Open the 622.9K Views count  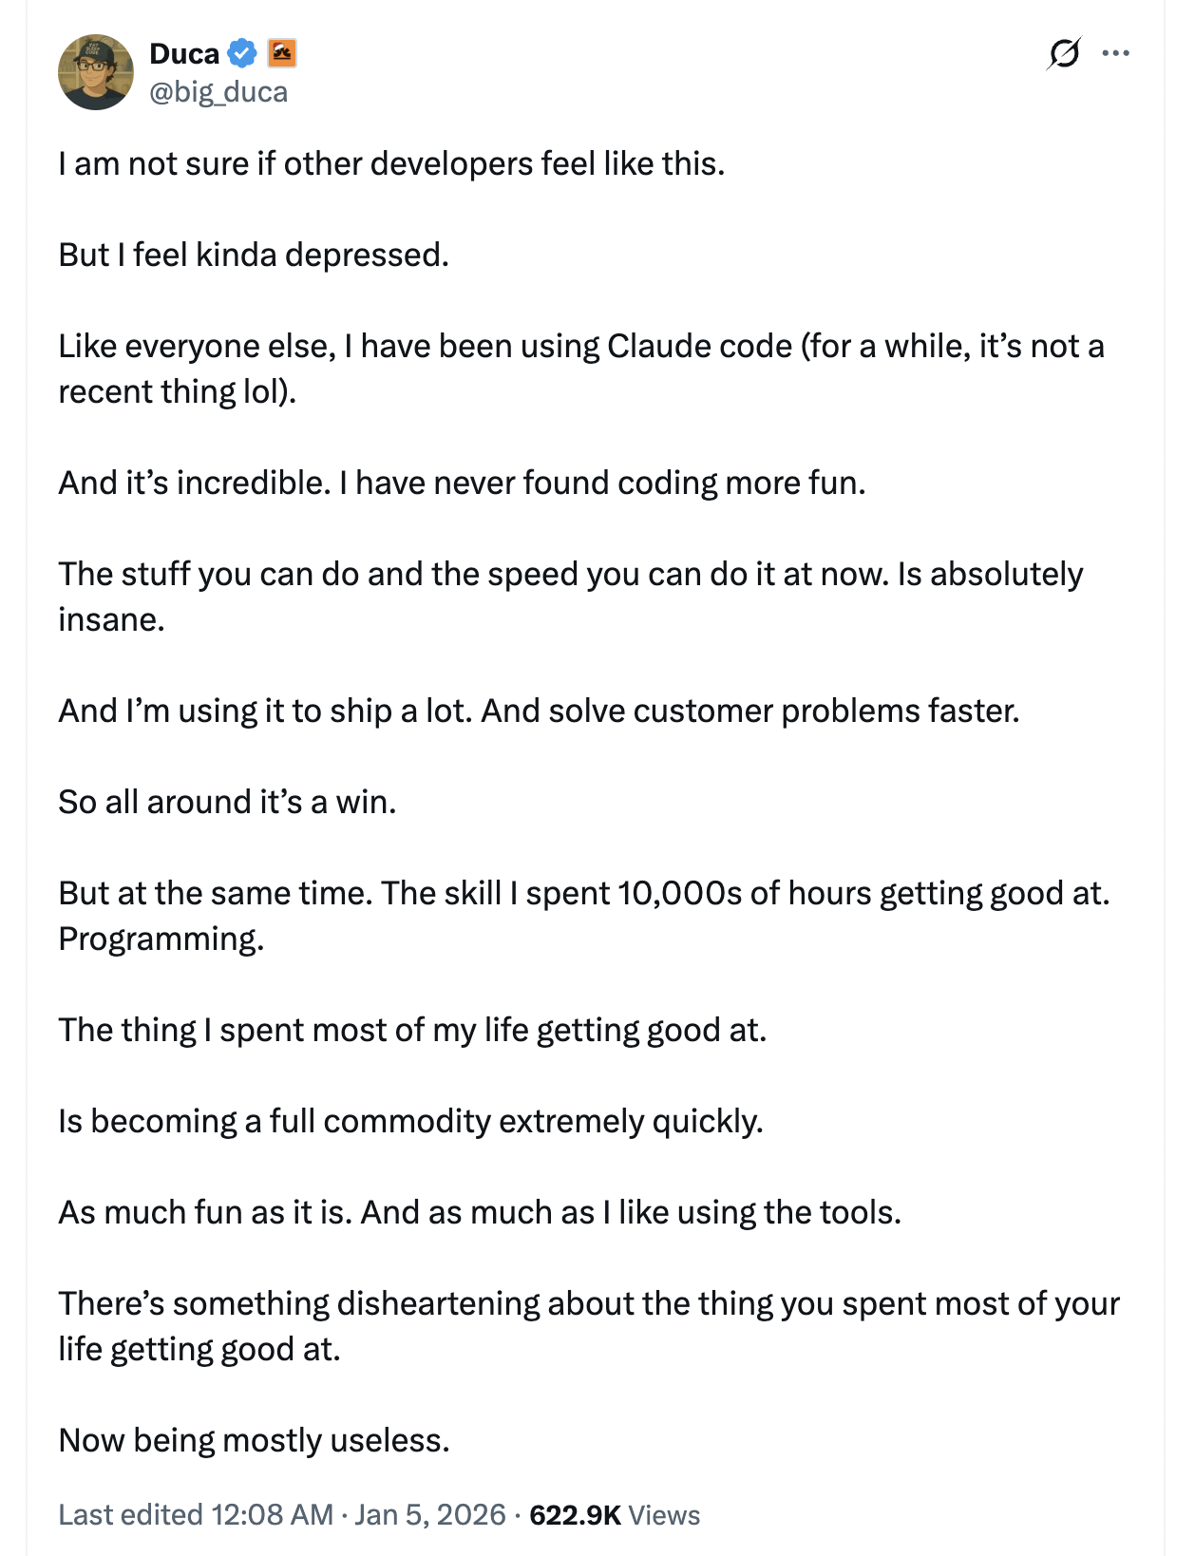click(615, 1514)
